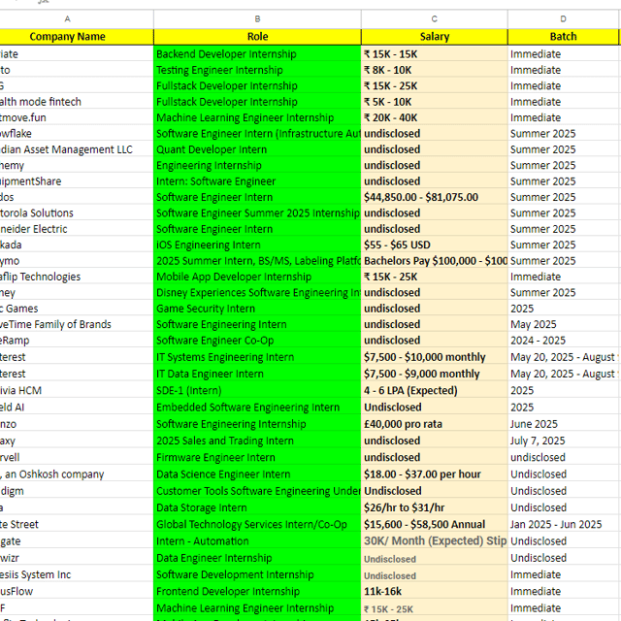Select Jan 2025 - Jun 2025 cell
This screenshot has height=621, width=621.
coord(563,524)
